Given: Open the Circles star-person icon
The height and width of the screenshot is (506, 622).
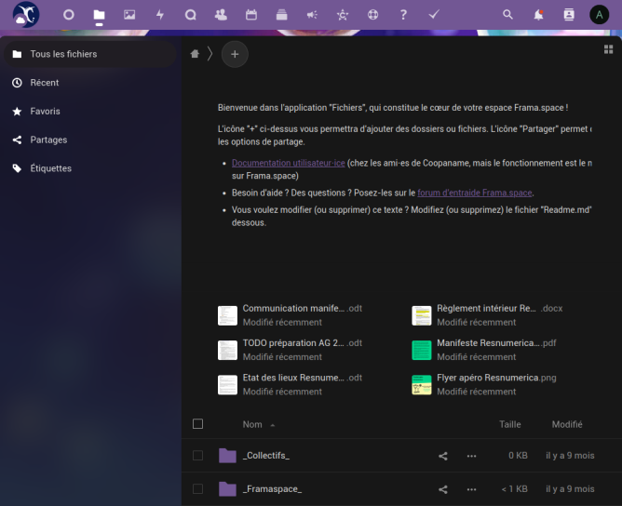Looking at the screenshot, I should [343, 15].
